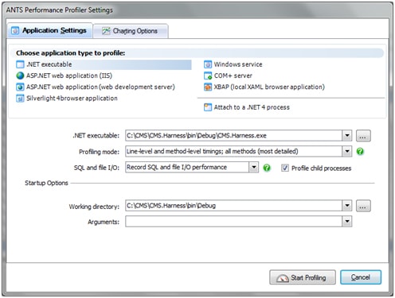Select 'ASP.NET web application (IIS)' option
The height and width of the screenshot is (298, 395).
[x=64, y=75]
